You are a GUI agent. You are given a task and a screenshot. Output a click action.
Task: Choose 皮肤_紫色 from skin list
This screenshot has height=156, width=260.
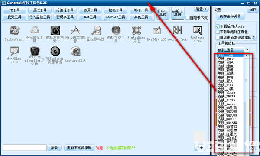[x=230, y=70]
